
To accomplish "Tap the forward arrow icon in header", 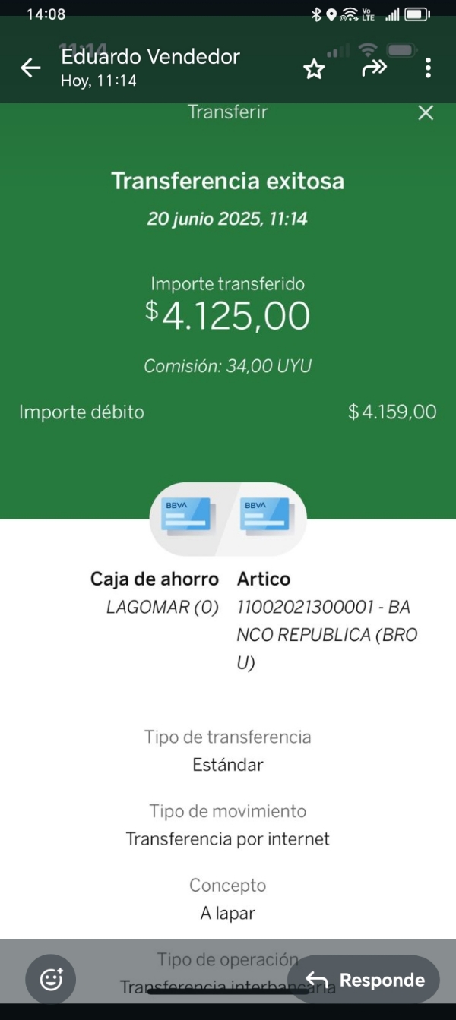I will click(x=374, y=68).
